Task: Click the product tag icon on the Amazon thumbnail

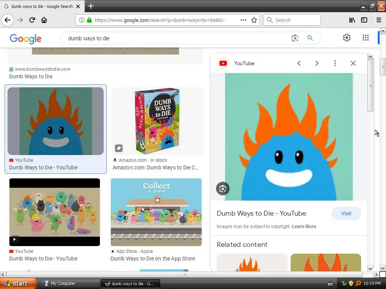Action: coord(119,148)
